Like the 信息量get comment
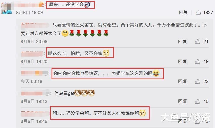Image resolution: width=215 pixels, height=128 pixels. 198,101
